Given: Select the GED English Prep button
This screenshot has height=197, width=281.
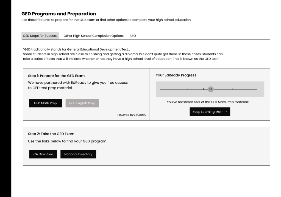Looking at the screenshot, I should (x=82, y=103).
